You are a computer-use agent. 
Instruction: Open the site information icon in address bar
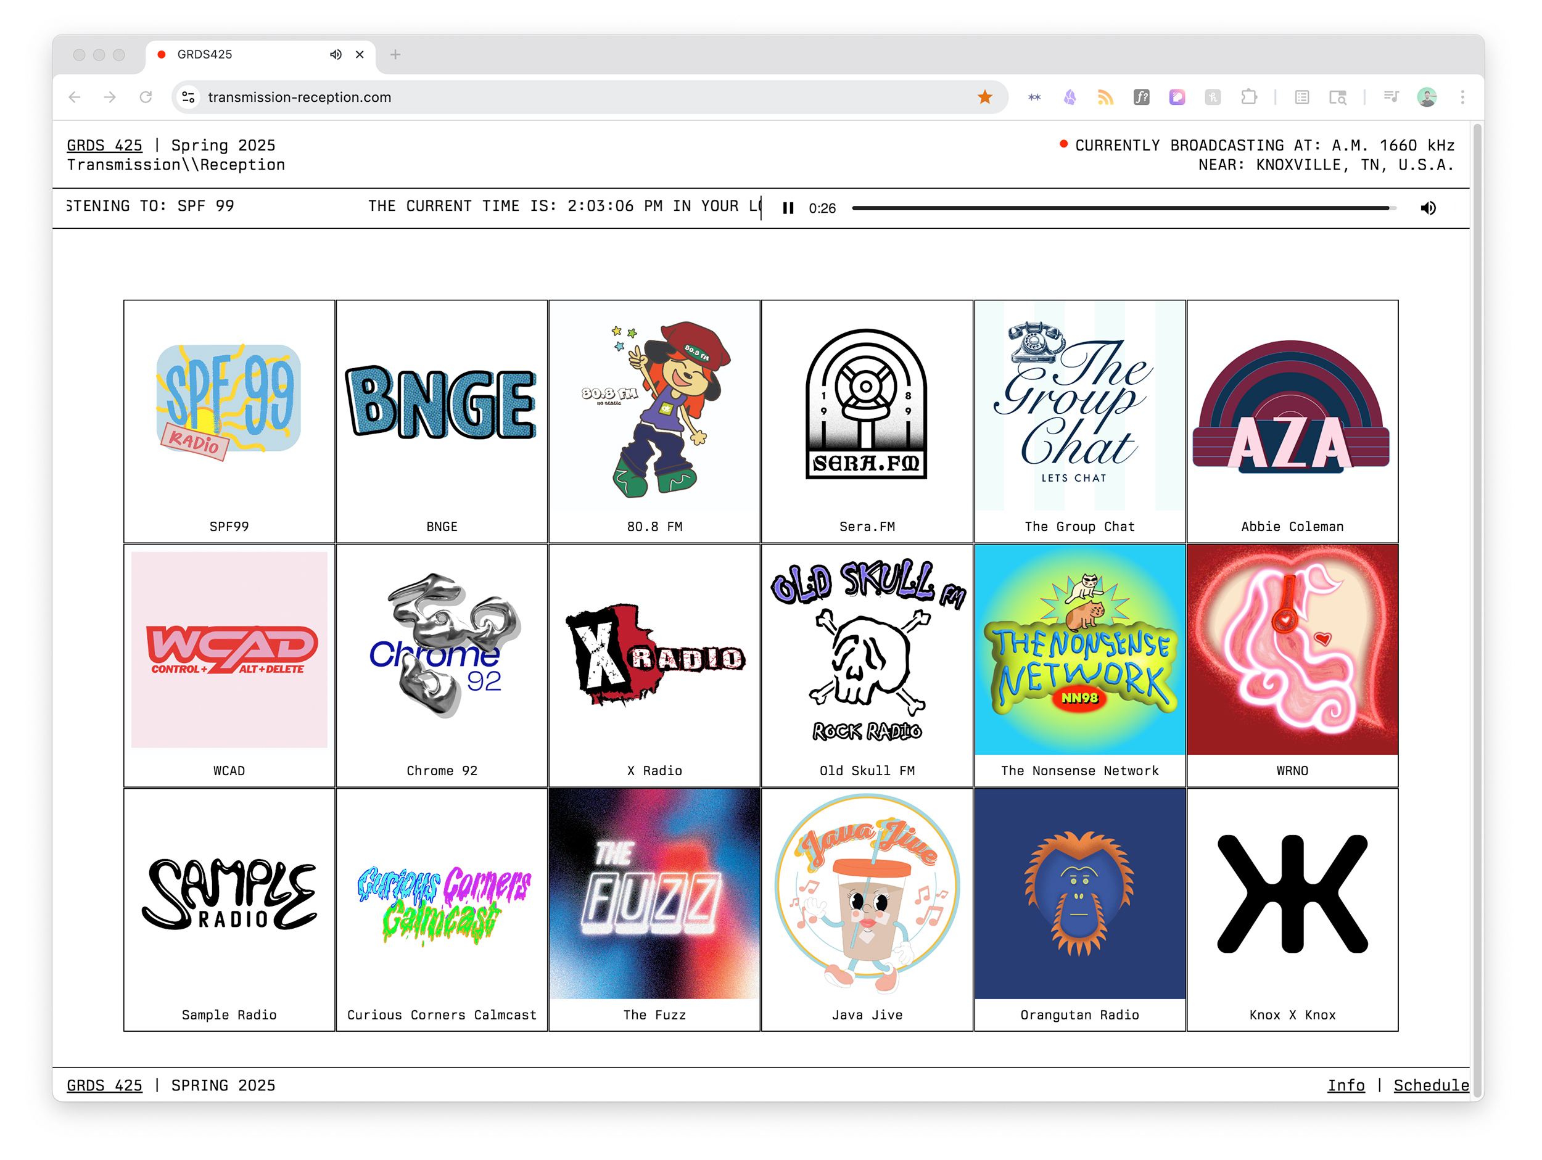pyautogui.click(x=188, y=97)
